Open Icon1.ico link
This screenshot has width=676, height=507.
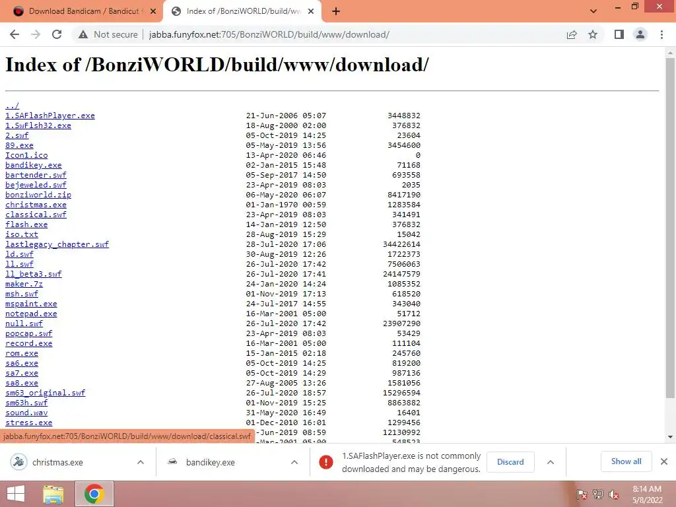click(26, 155)
